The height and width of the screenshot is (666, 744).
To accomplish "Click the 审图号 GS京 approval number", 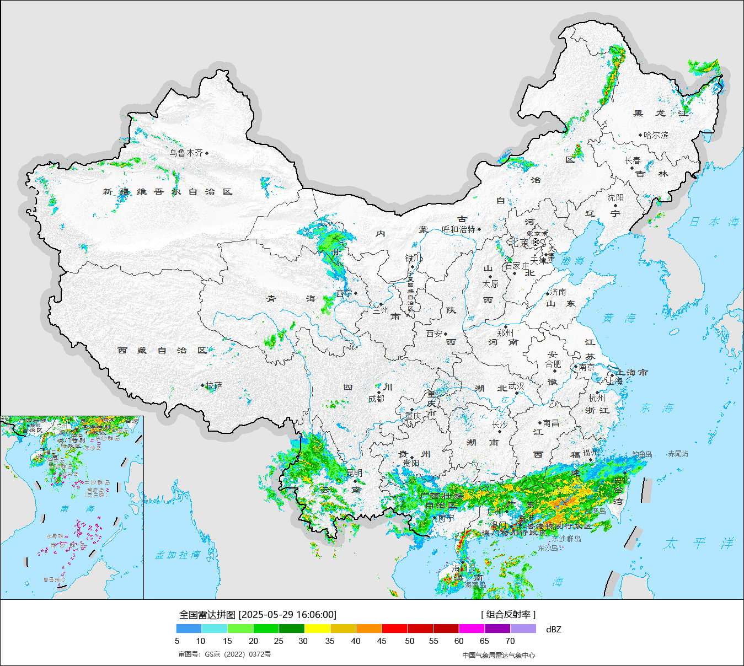I will [x=224, y=654].
